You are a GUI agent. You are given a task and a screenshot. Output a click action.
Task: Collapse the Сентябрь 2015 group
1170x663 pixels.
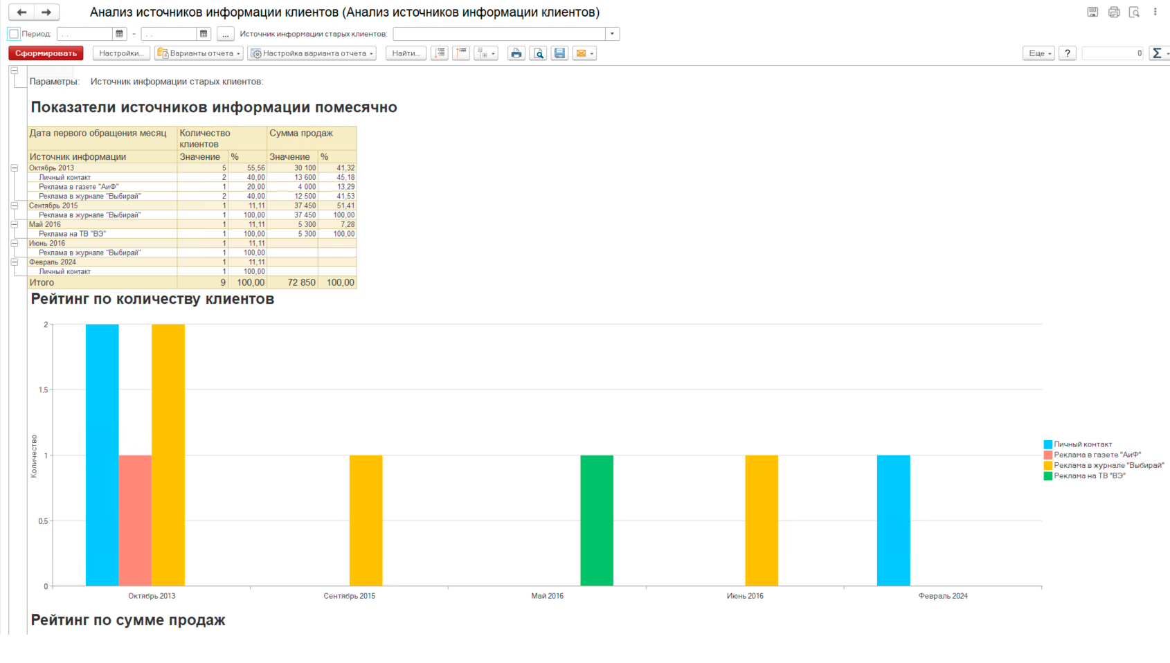click(14, 206)
